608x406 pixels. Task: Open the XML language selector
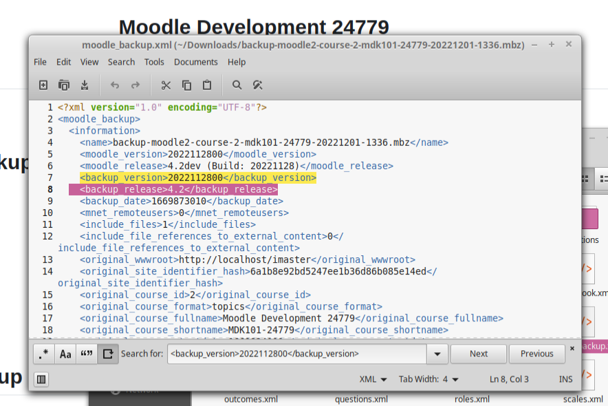pyautogui.click(x=373, y=379)
